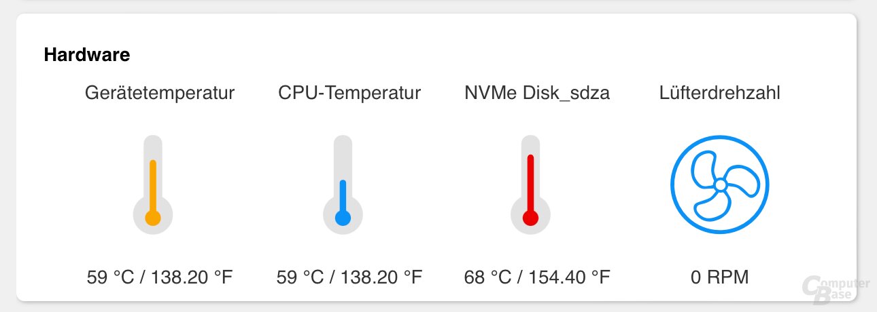Click the Gerätetemperatur label
877x312 pixels.
click(160, 93)
